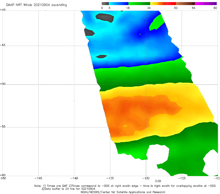
Task: Pick the cyan-to-blue segment of the color bar
Action: pyautogui.click(x=119, y=4)
